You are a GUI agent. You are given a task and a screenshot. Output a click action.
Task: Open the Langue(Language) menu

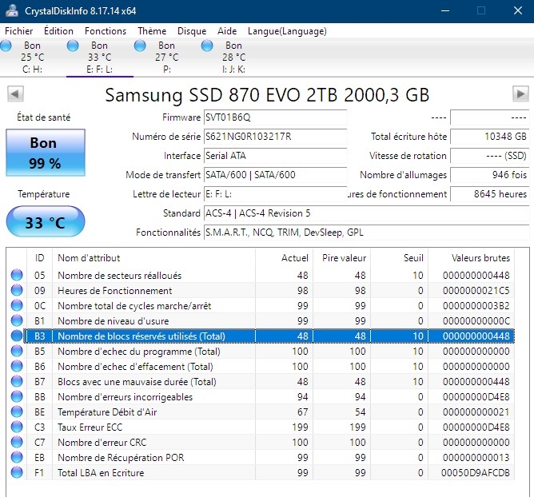coord(287,31)
